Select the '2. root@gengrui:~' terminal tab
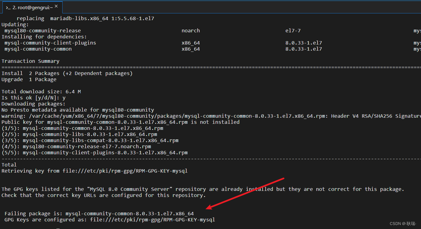Viewport: 421px width, 229px height. tap(32, 7)
